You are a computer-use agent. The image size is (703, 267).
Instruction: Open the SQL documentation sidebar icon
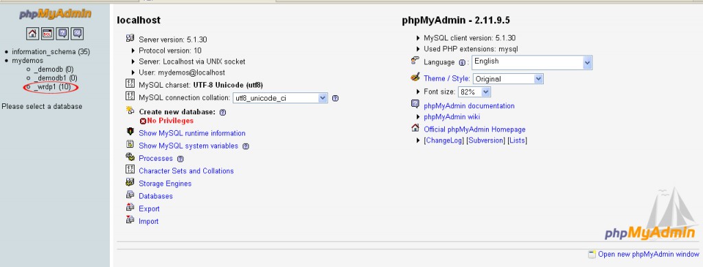coord(78,34)
